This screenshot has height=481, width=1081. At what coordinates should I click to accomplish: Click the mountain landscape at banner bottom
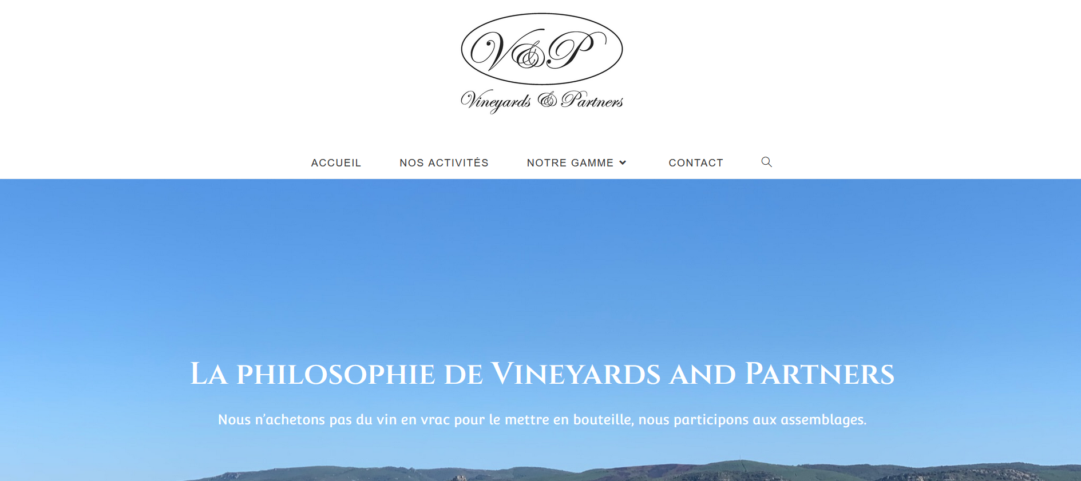pos(629,472)
